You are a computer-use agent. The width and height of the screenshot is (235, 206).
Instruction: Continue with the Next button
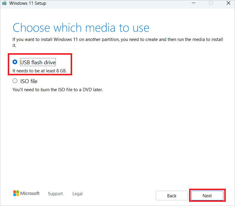207,196
